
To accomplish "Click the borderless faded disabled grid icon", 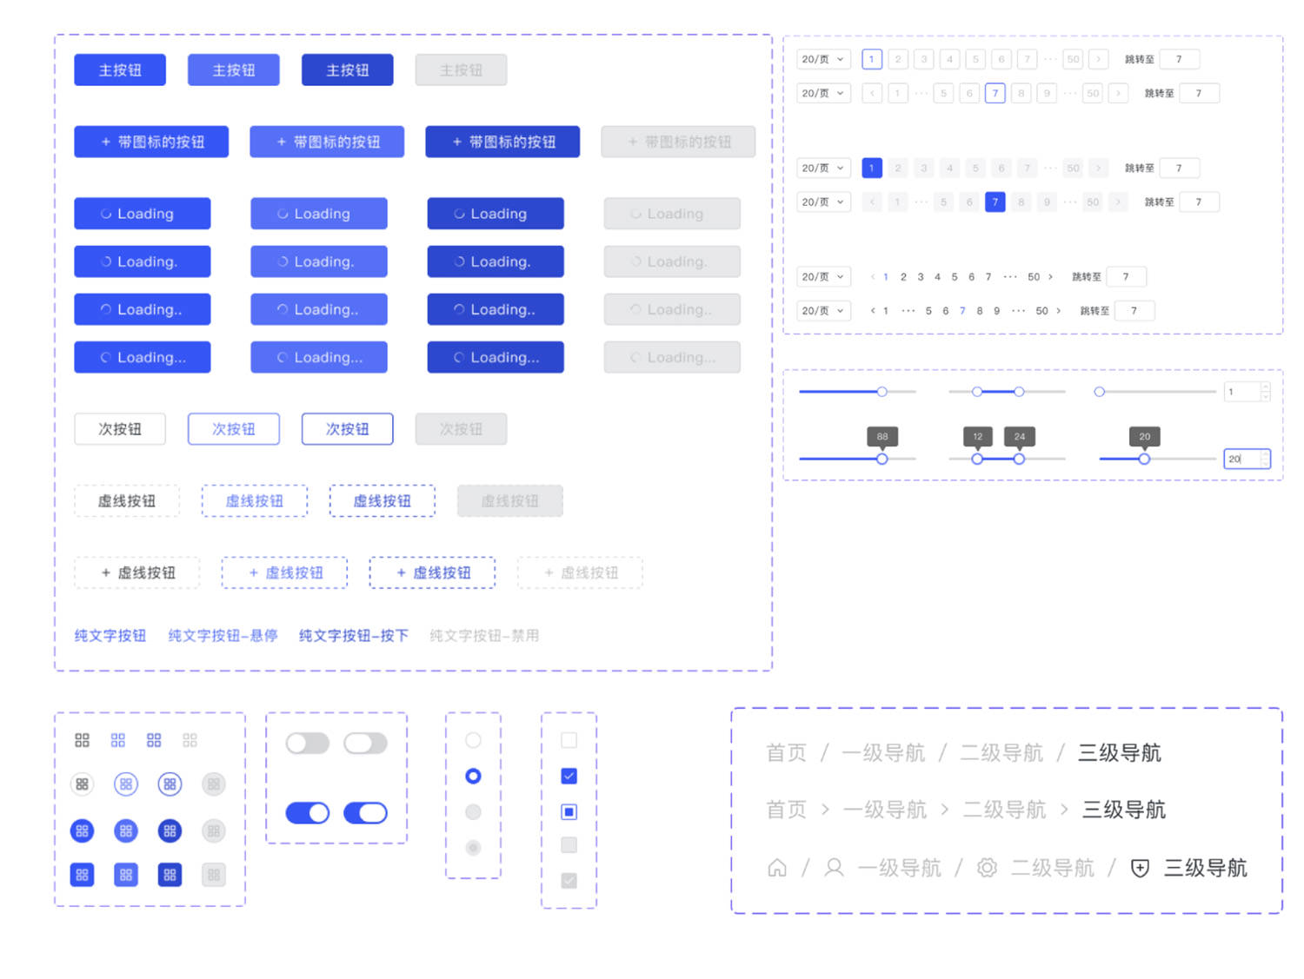I will pos(190,740).
